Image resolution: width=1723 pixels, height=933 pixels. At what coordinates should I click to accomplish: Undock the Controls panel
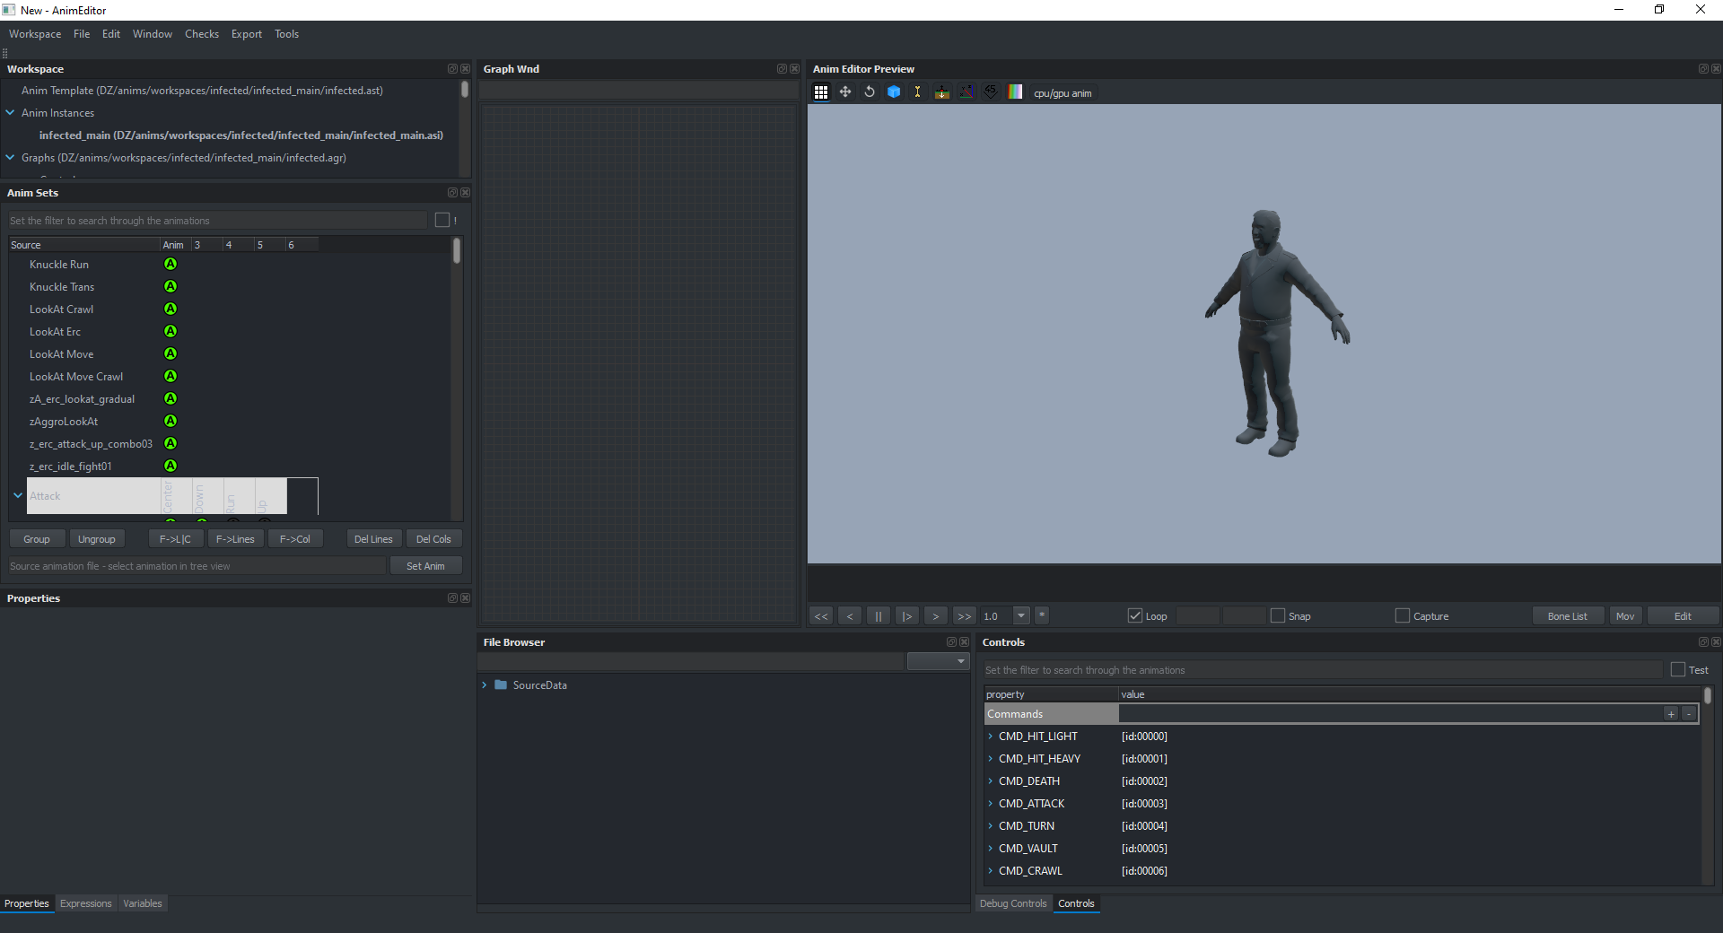(x=1703, y=642)
